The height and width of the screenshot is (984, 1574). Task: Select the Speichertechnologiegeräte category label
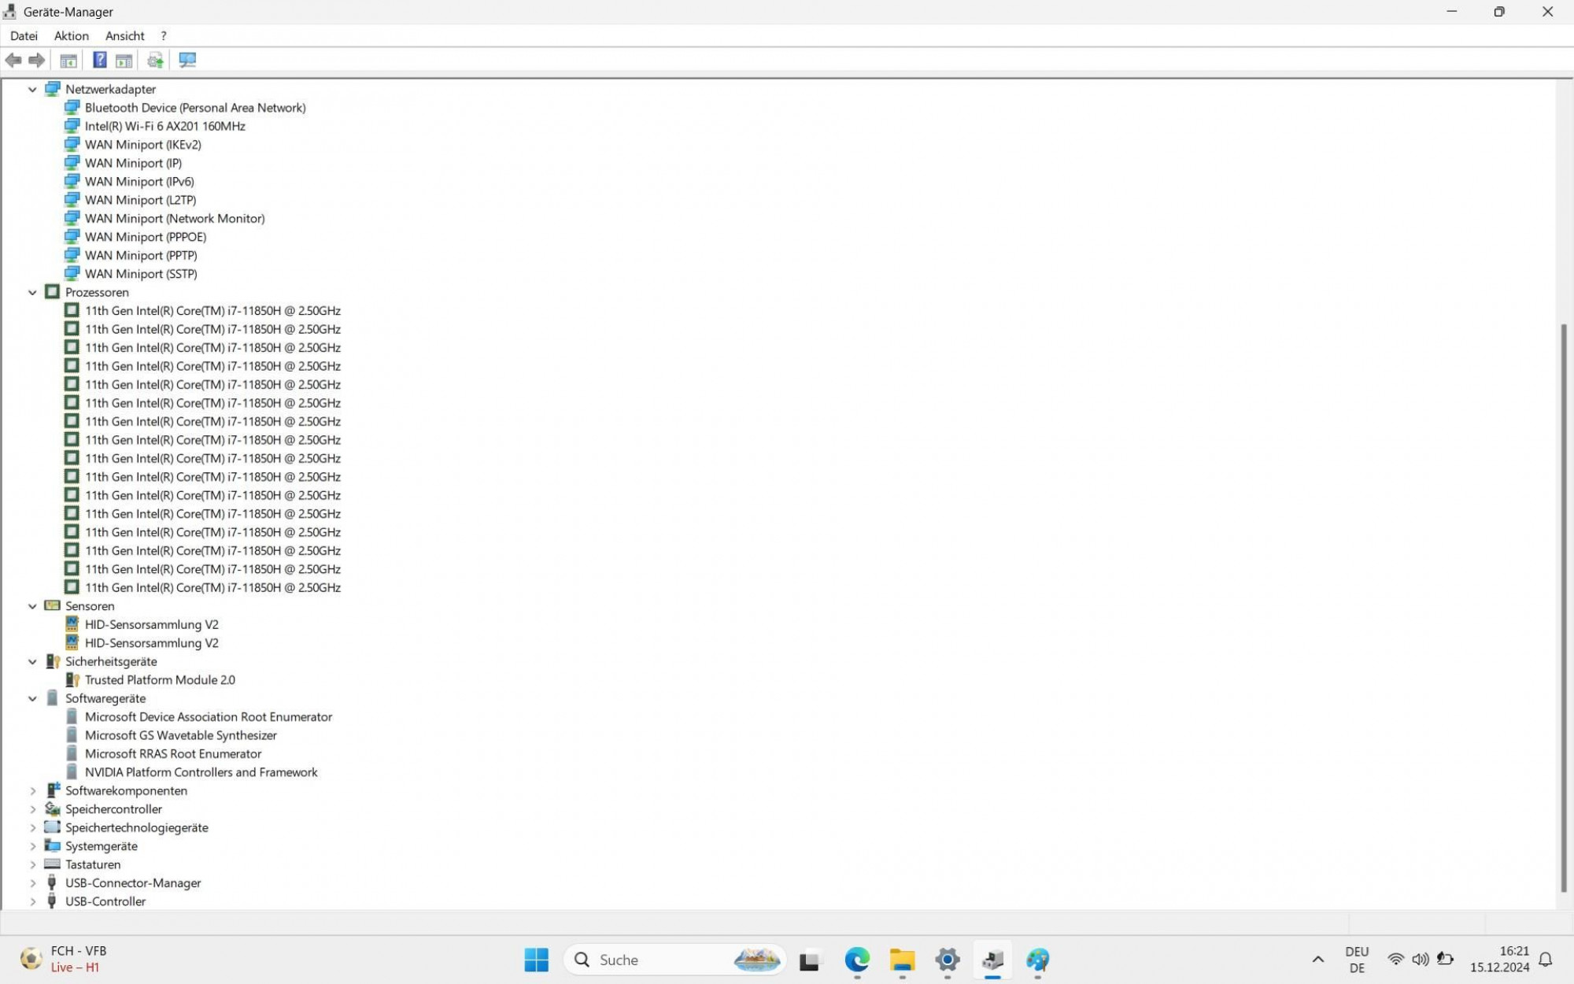coord(137,827)
